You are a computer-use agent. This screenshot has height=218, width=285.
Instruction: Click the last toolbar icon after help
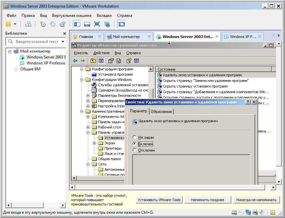pos(137,61)
